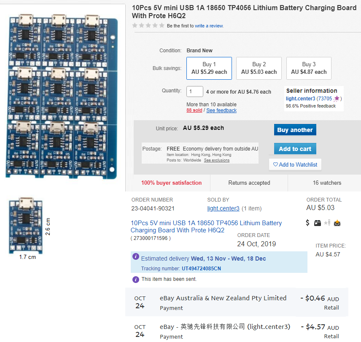361x342 pixels.
Task: Select the Buy 1 bulk option
Action: point(209,68)
